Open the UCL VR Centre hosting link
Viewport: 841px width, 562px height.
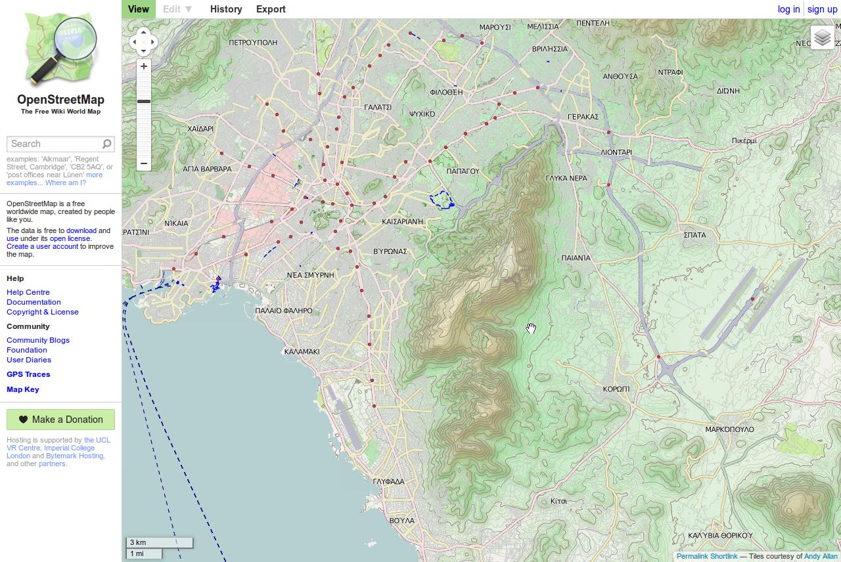[58, 444]
